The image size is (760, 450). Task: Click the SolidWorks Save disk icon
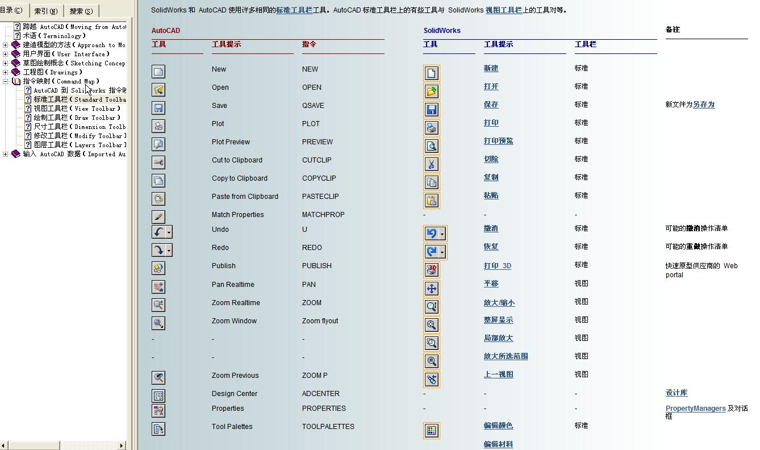pyautogui.click(x=432, y=109)
